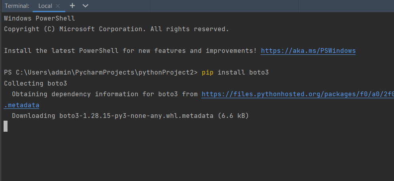Viewport: 394px width, 181px height.
Task: Click the .metadata link continuation
Action: (21, 105)
